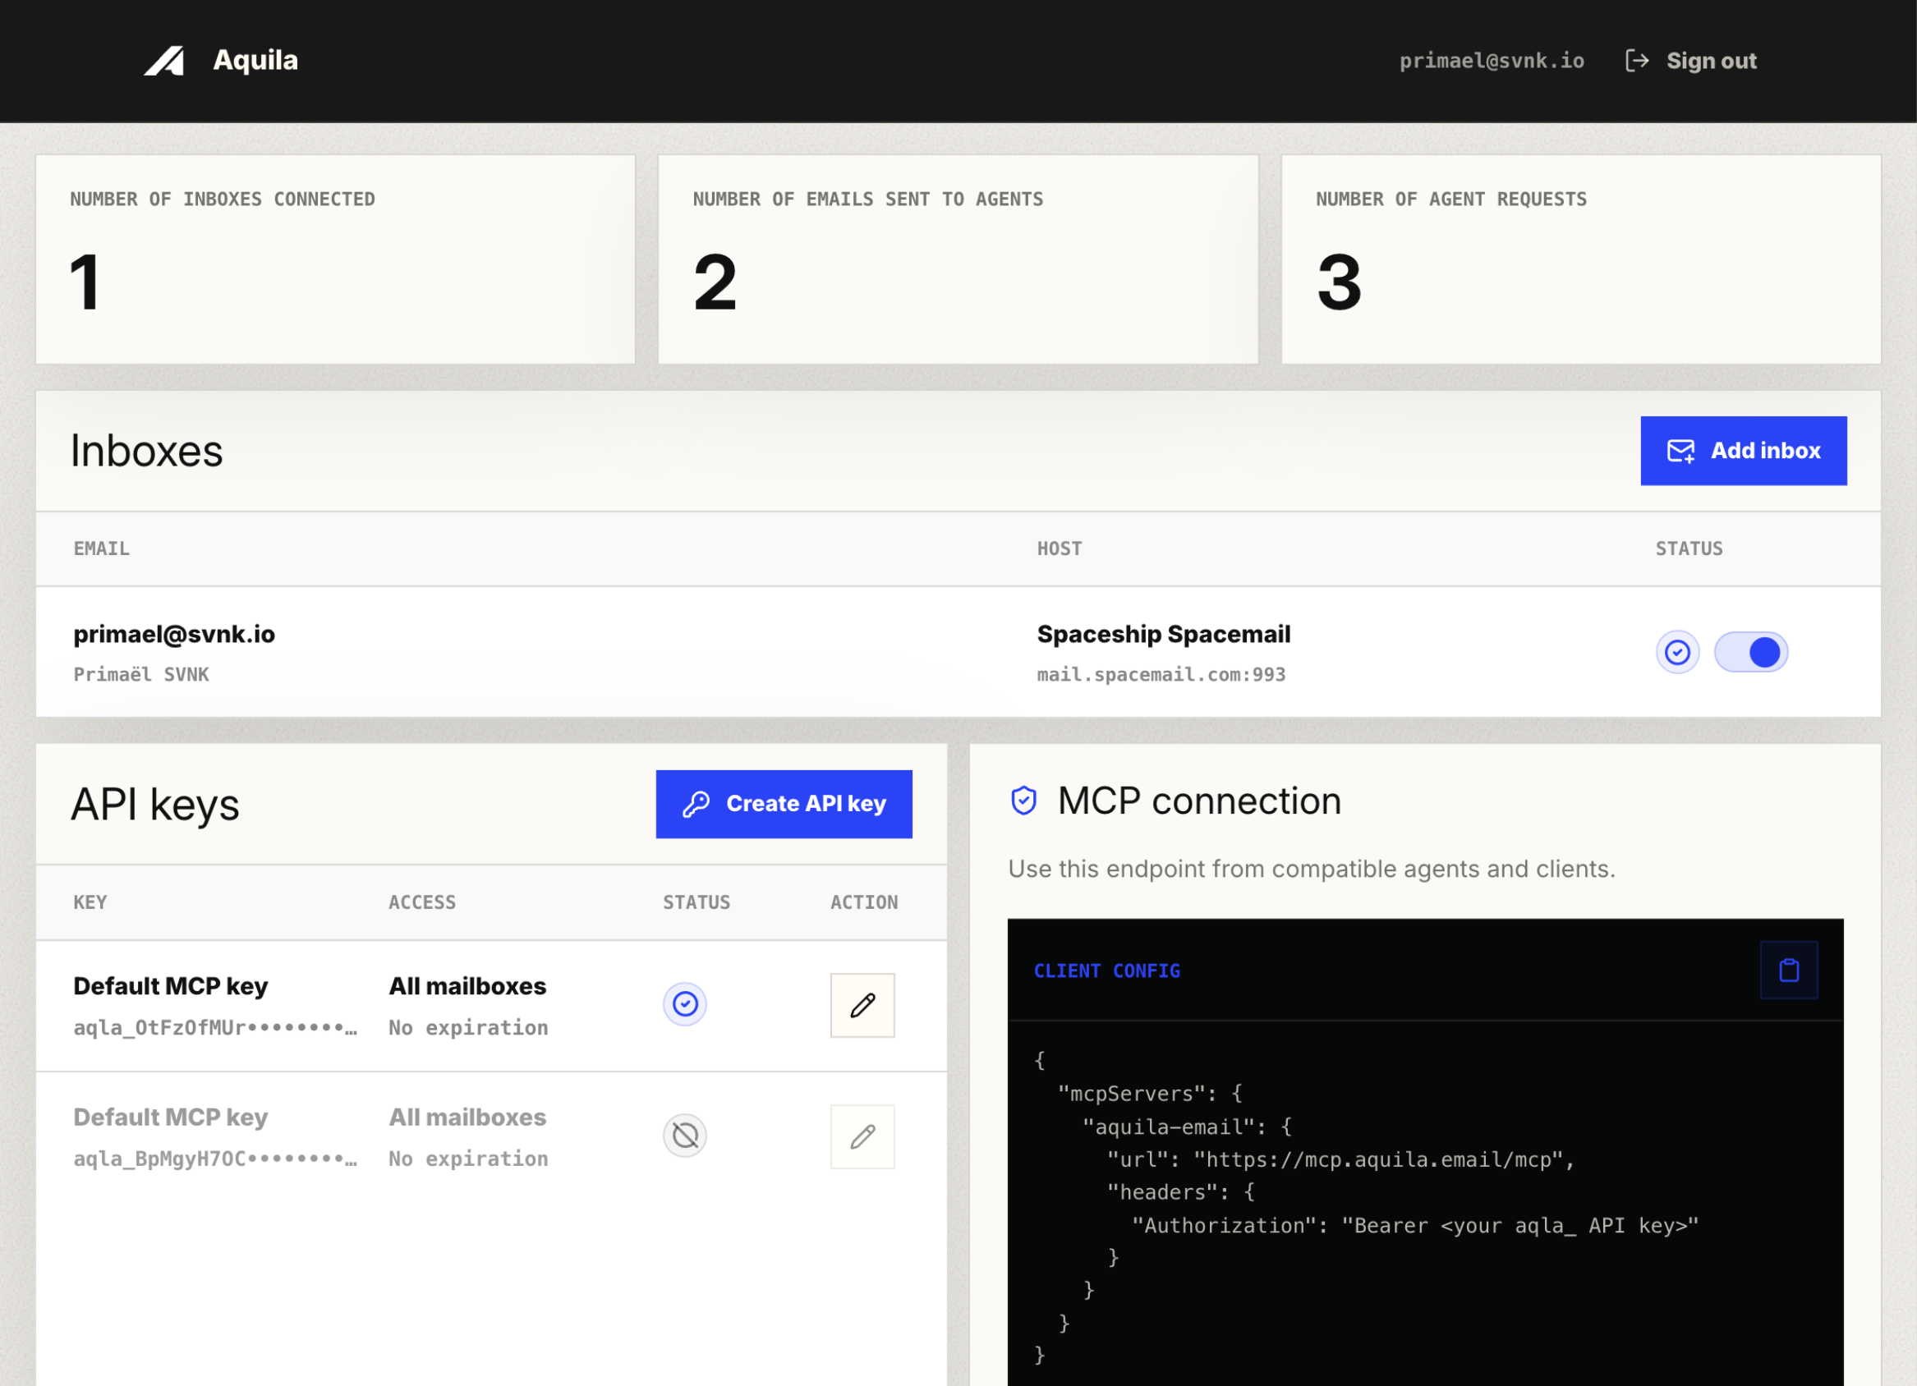Click the Create API key button
Screen dimensions: 1917x1386
[784, 804]
